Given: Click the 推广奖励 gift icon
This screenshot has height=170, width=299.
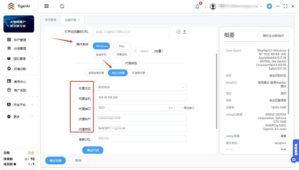Looking at the screenshot, I should (x=9, y=90).
